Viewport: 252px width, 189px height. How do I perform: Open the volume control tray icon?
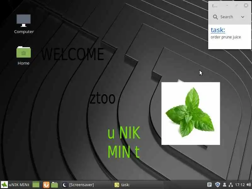coord(249,185)
